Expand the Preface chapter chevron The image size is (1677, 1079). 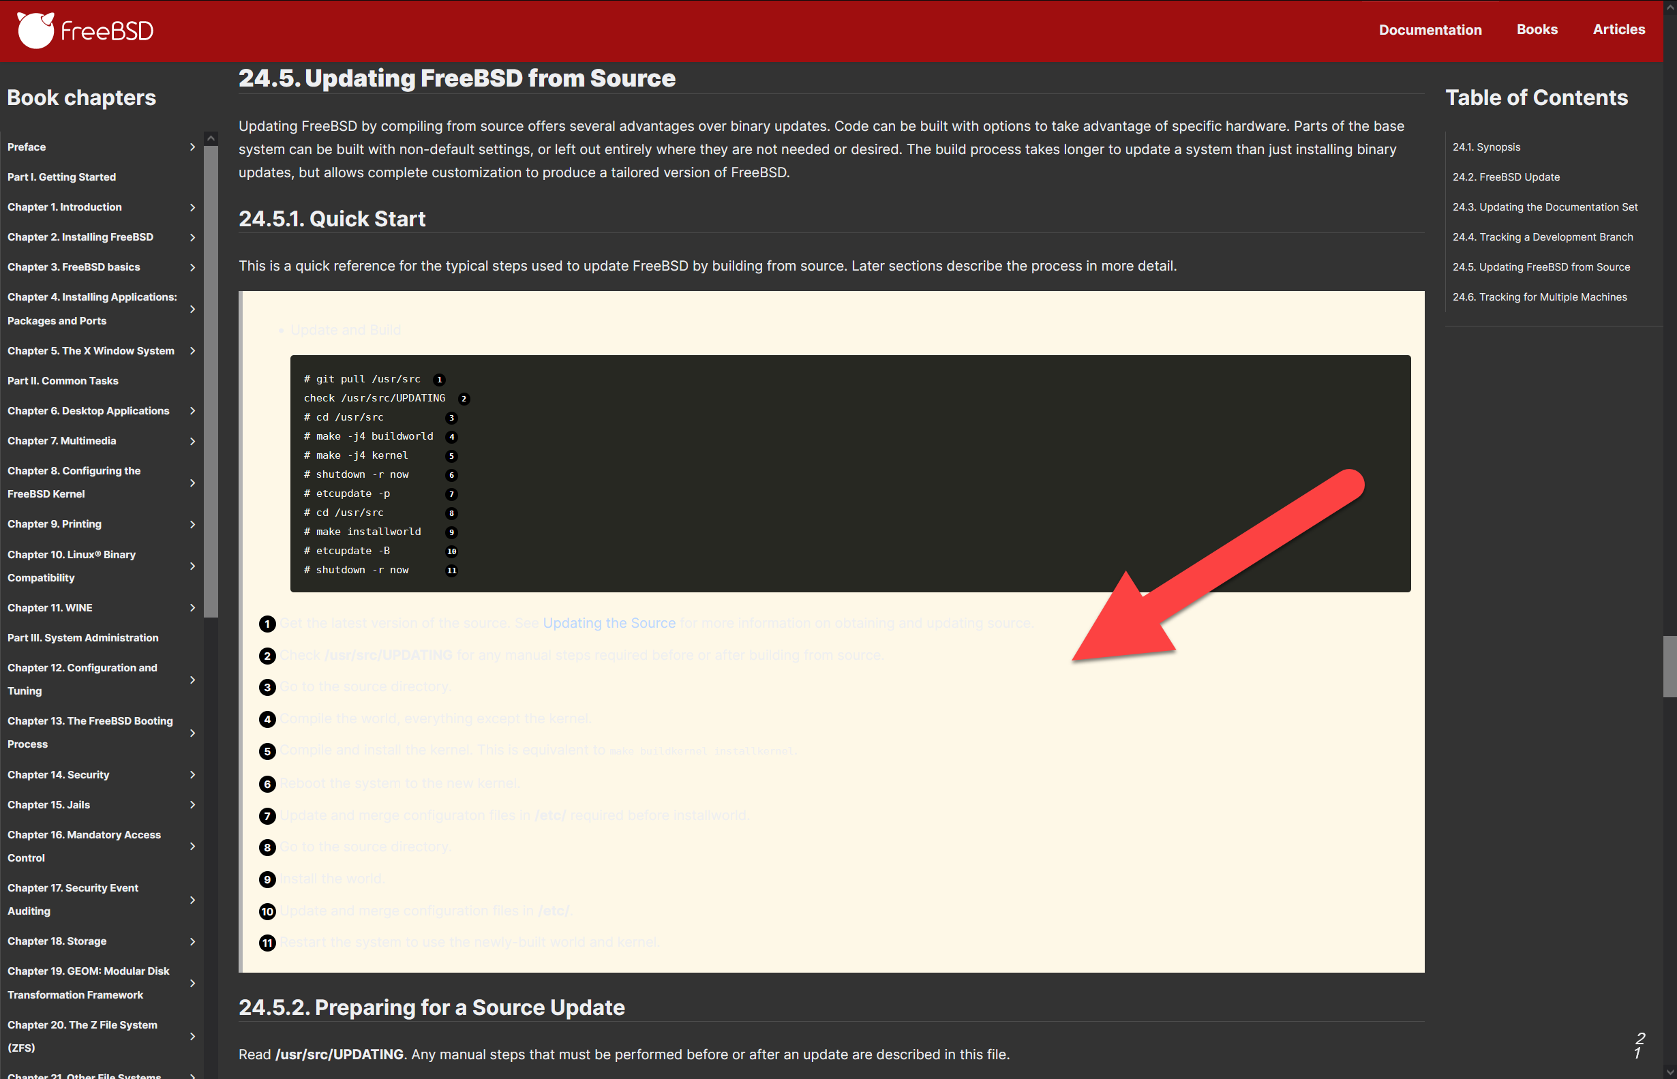(x=193, y=147)
